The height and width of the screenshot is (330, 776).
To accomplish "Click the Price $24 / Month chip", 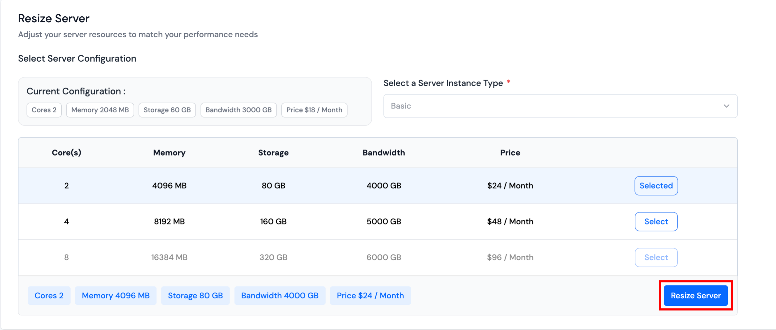I will tap(371, 295).
